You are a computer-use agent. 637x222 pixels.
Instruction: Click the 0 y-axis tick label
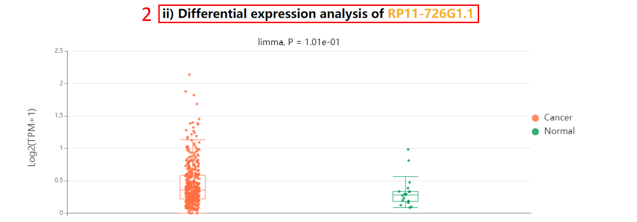coord(61,213)
